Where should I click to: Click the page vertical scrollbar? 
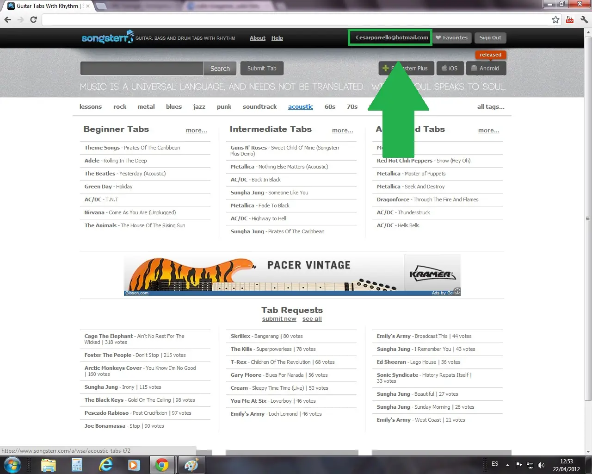click(x=588, y=218)
